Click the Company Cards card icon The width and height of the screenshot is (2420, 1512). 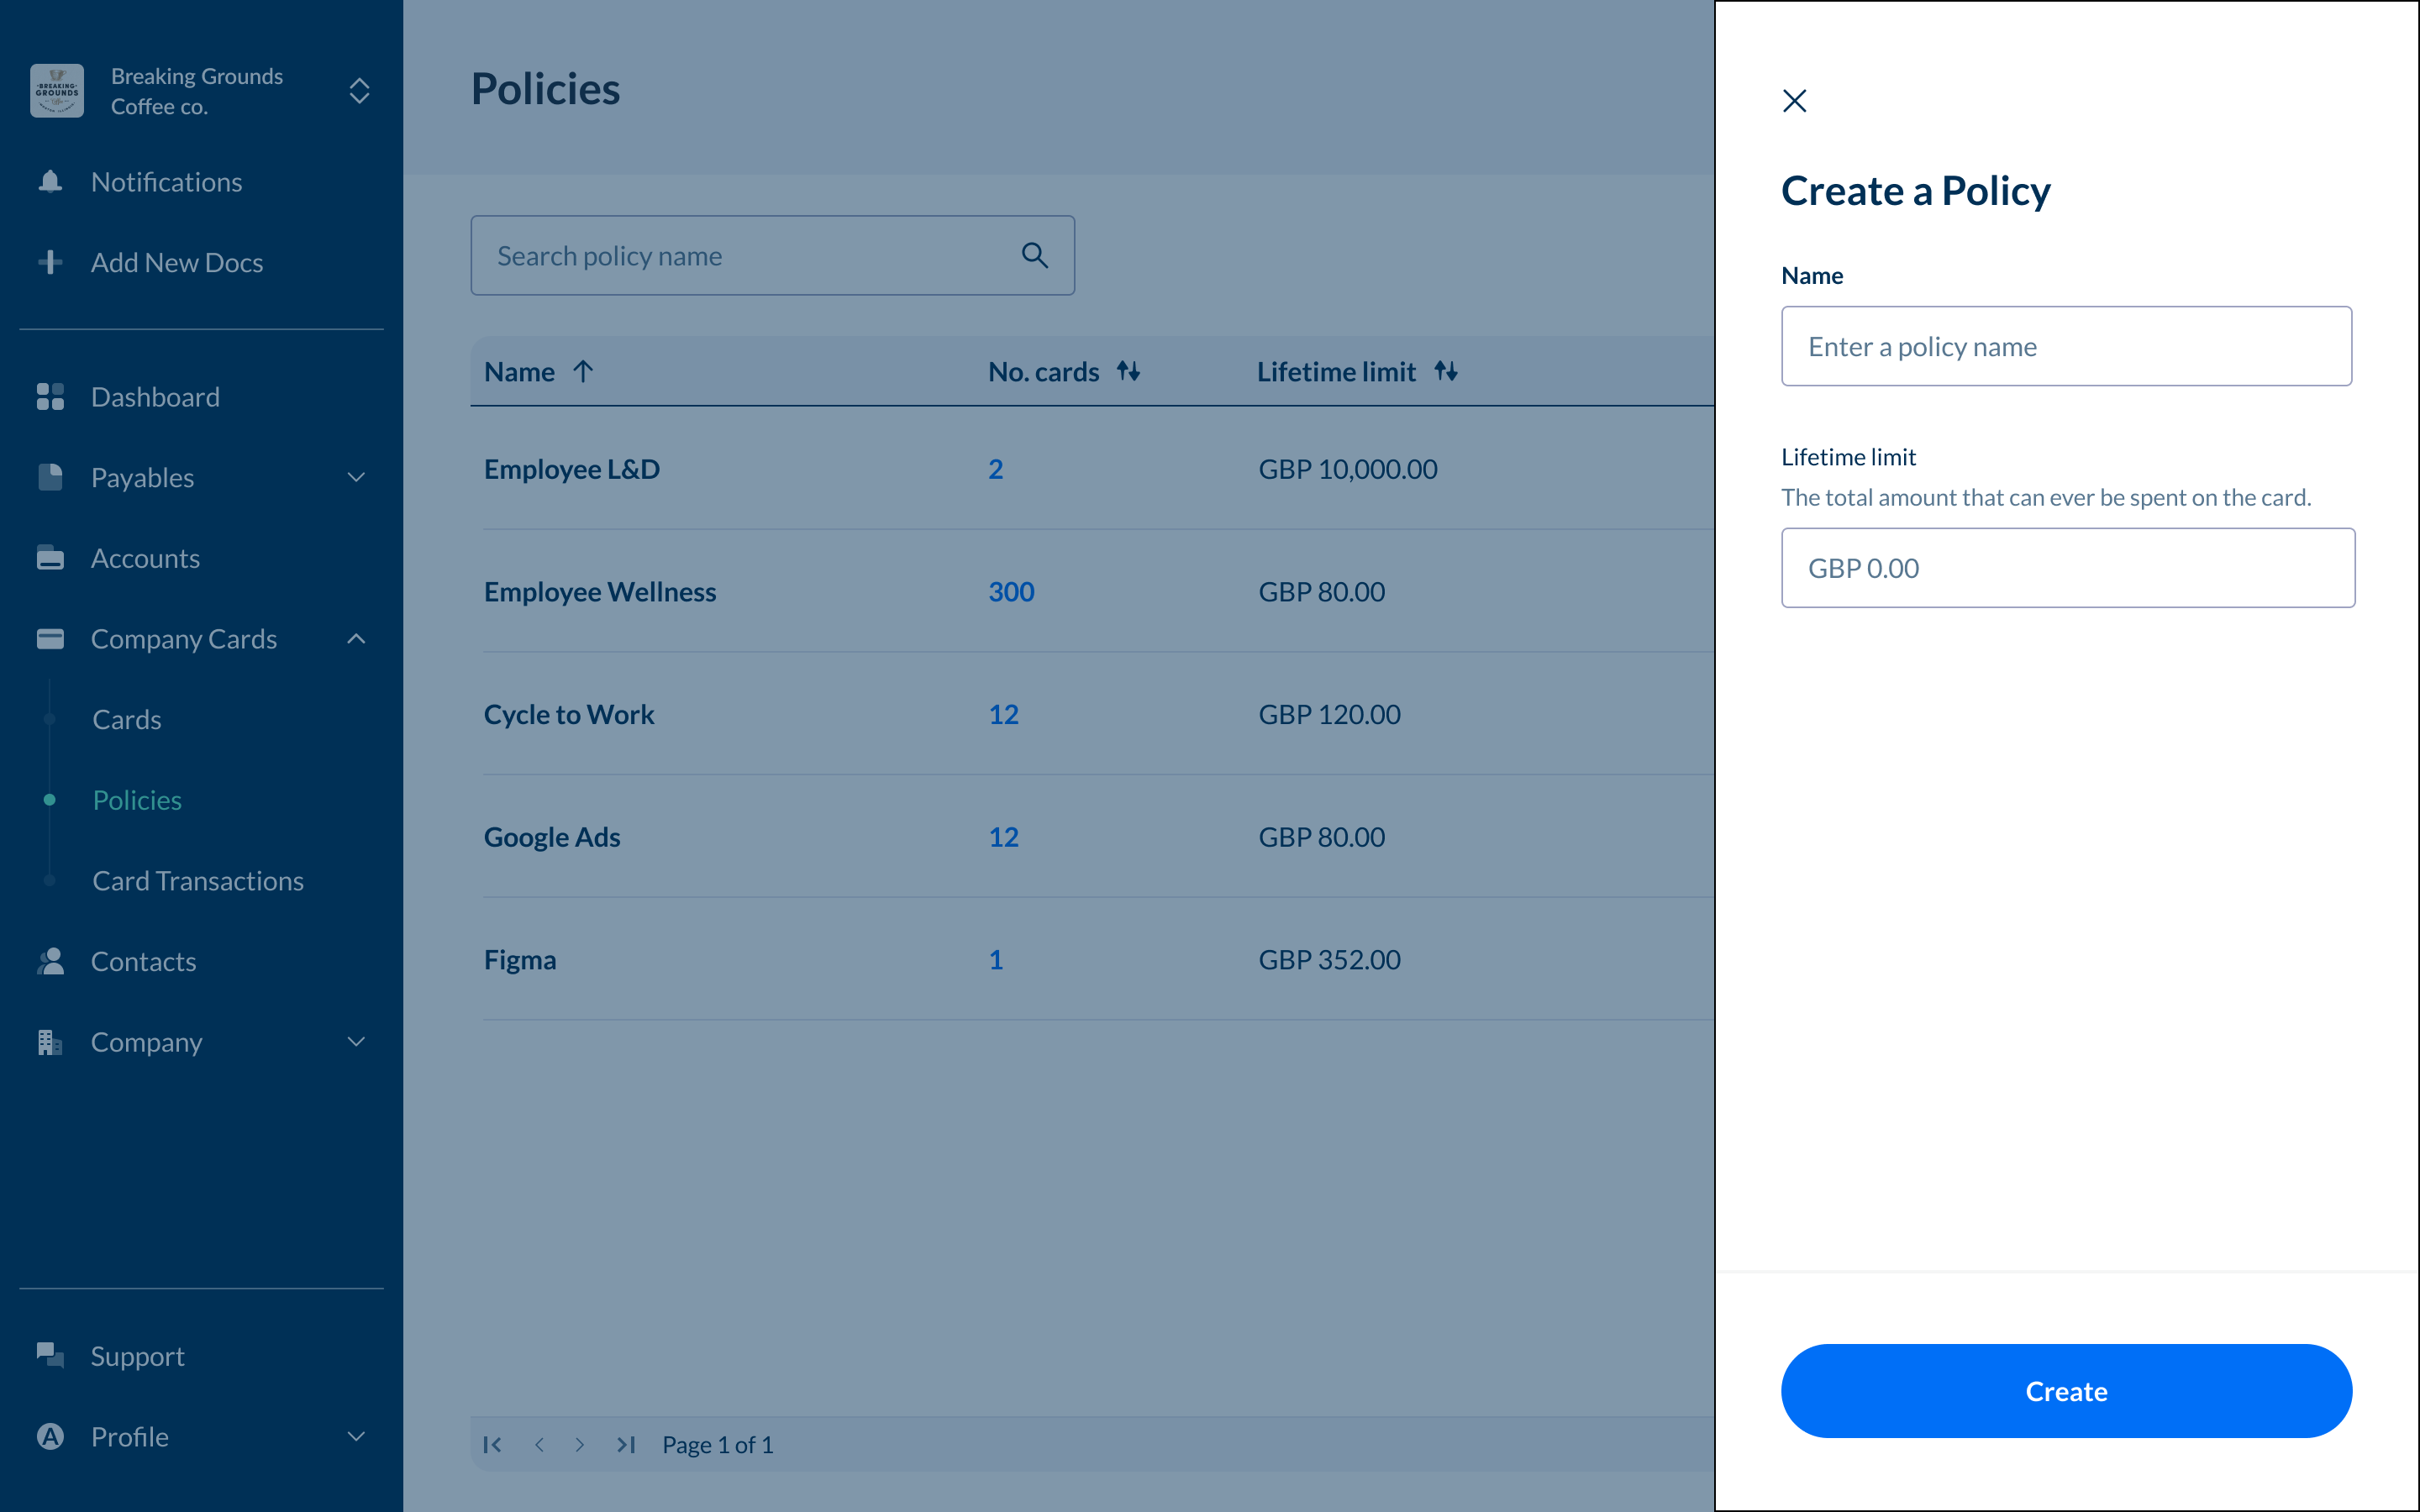50,638
